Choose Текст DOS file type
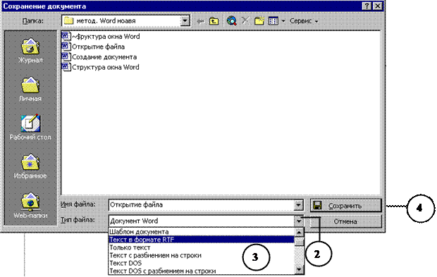 (x=201, y=263)
